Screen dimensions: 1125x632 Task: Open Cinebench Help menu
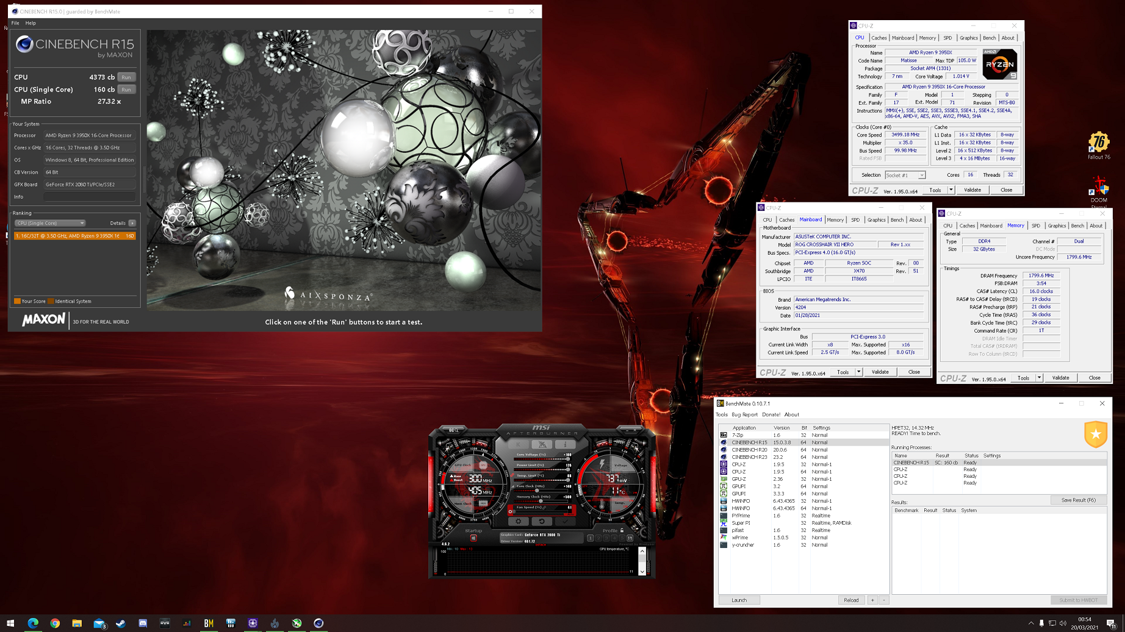coord(31,23)
